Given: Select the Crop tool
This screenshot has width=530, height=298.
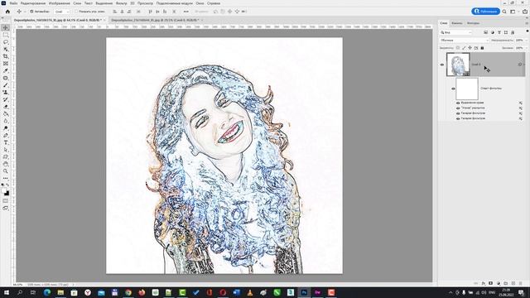Looking at the screenshot, I should coord(6,56).
